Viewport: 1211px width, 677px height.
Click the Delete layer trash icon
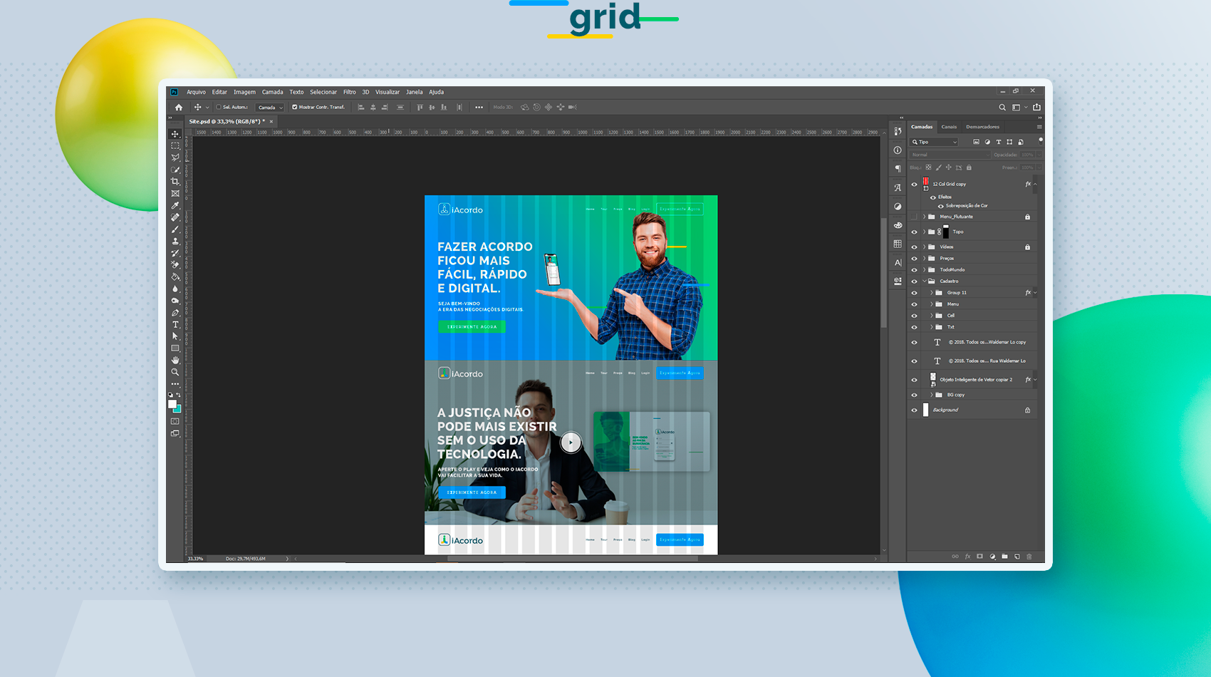pyautogui.click(x=1029, y=557)
